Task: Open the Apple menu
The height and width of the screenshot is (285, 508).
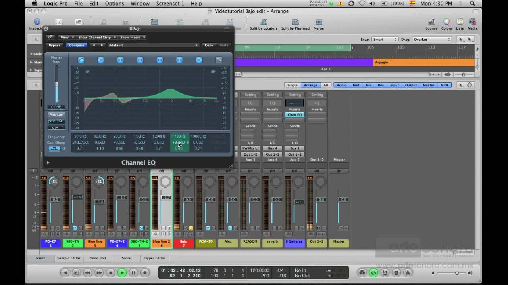Action: coord(34,4)
